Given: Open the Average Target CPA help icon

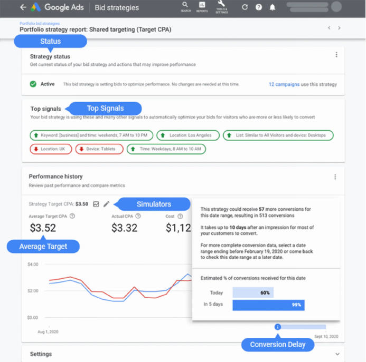Looking at the screenshot, I should 72,216.
